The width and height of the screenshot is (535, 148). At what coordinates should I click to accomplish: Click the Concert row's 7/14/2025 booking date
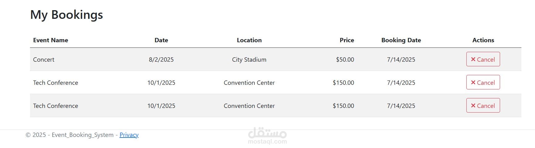401,60
